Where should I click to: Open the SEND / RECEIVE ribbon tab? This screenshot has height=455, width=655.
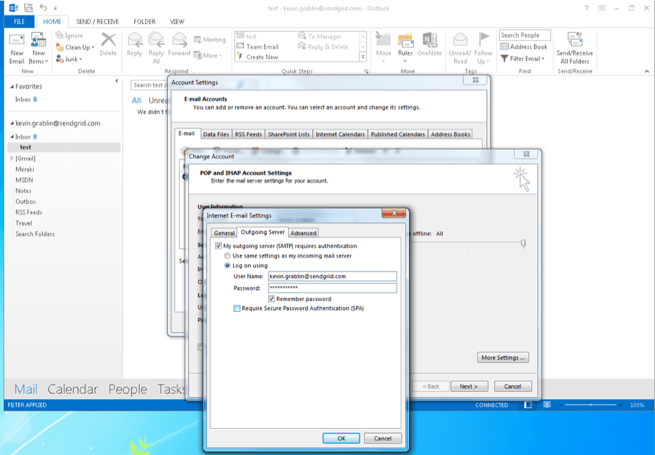tap(97, 21)
